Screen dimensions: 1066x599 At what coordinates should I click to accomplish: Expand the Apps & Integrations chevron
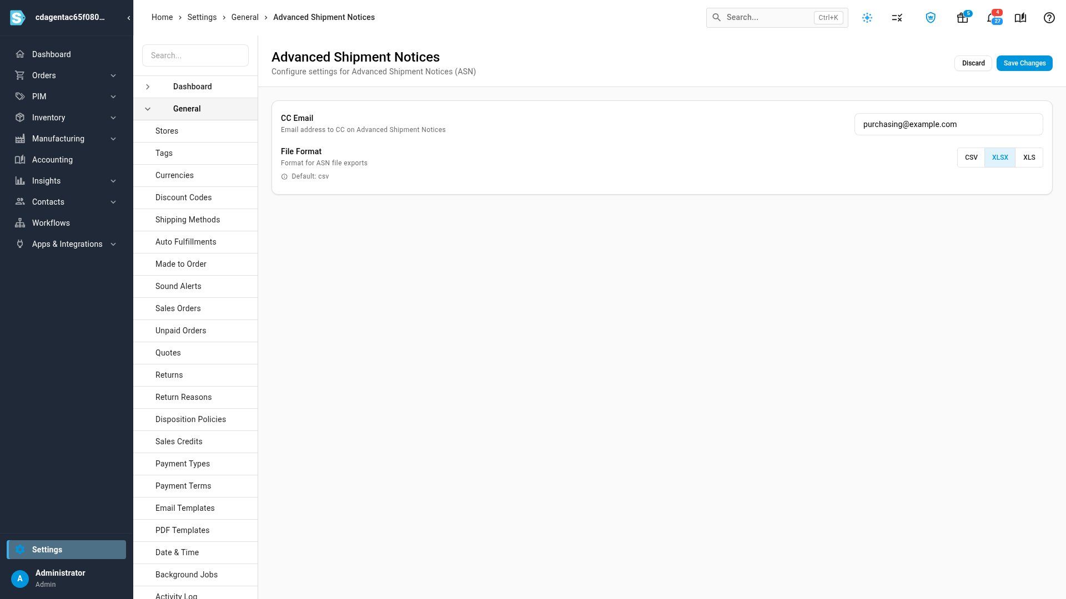coord(113,244)
